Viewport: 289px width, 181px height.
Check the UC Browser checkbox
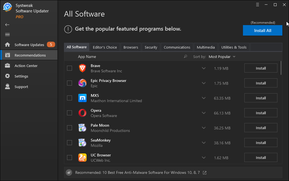click(69, 158)
